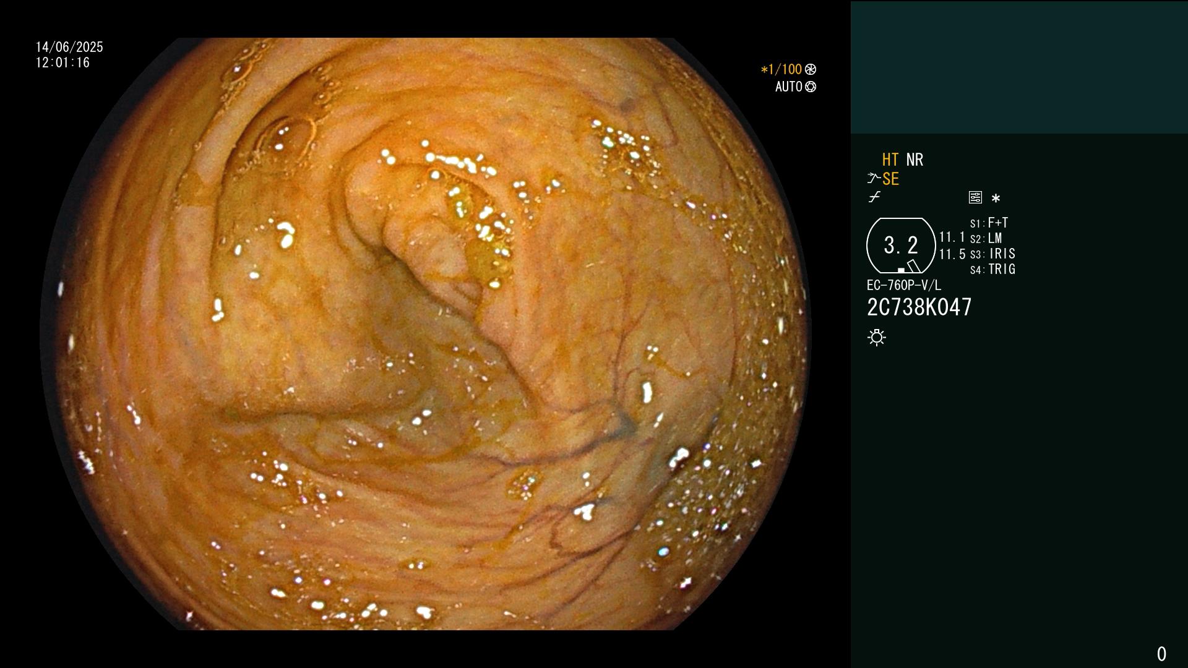Click the serial number 2C738K047
1188x668 pixels.
[919, 307]
